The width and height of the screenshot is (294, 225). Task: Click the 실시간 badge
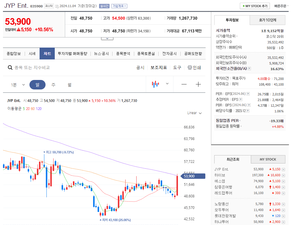[x=104, y=6]
